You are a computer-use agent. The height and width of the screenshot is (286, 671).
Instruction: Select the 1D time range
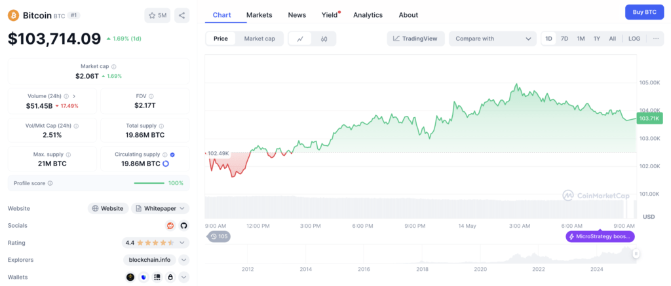(x=548, y=39)
